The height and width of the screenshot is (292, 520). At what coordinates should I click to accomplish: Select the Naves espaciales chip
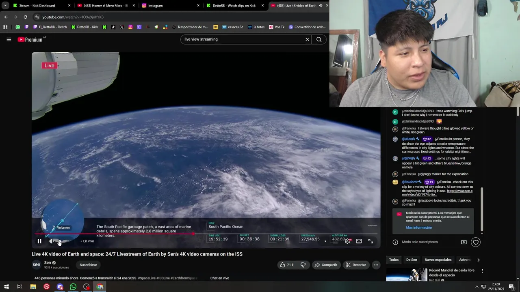pyautogui.click(x=438, y=260)
